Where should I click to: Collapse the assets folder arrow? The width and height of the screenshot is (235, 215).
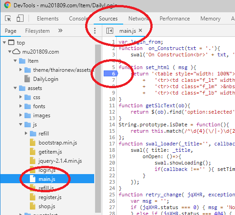15,88
